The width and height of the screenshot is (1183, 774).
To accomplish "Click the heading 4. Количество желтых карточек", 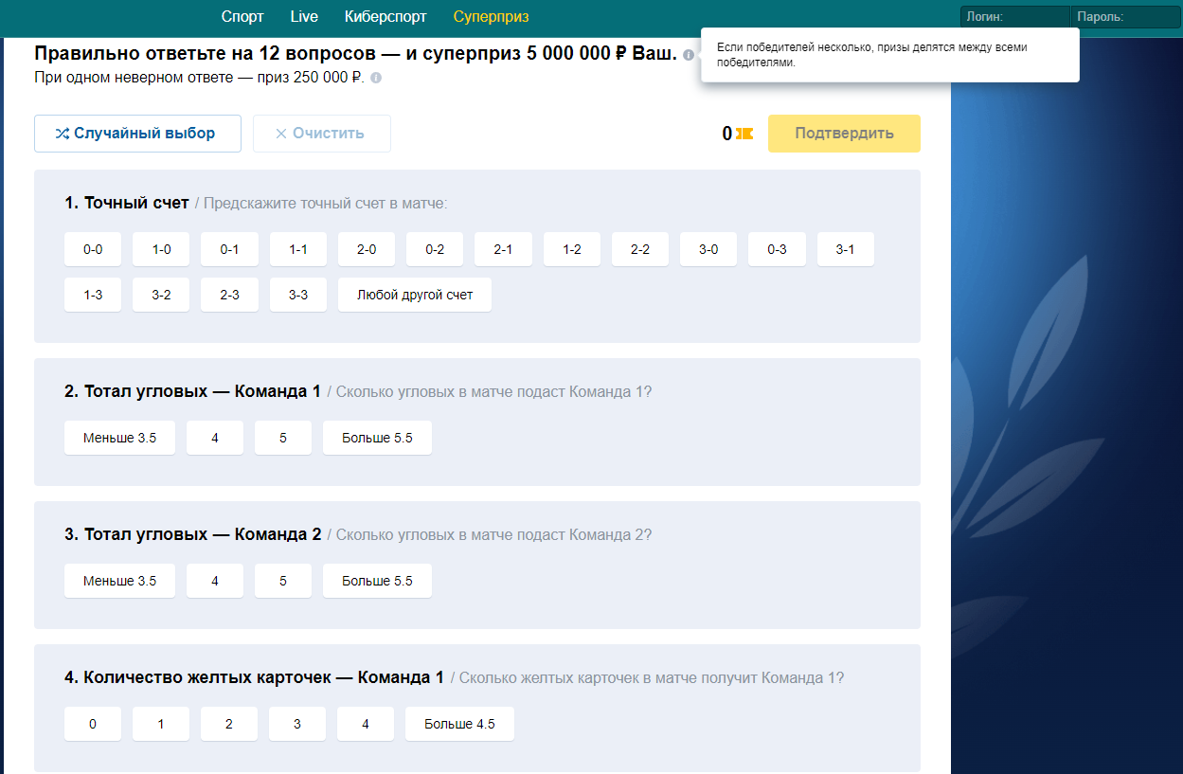I will 254,677.
